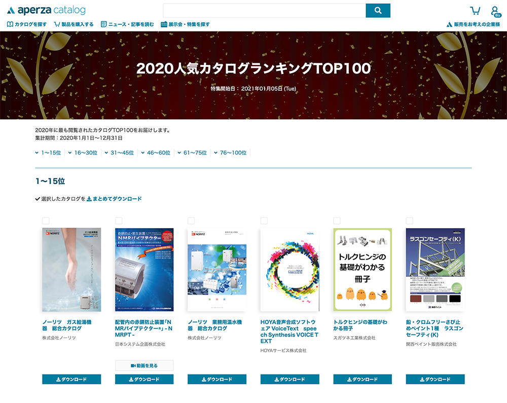Open ノーリツ ガス給湯機器 catalog cover
The width and height of the screenshot is (507, 403).
pyautogui.click(x=71, y=270)
